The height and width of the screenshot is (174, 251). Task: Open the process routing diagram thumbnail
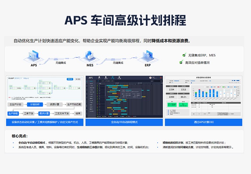tap(45, 89)
